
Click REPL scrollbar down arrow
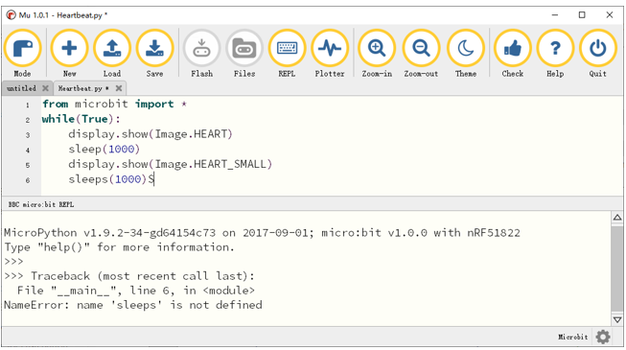point(617,320)
